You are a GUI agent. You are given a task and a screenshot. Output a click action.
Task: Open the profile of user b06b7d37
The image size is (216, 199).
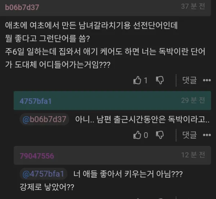pos(22,7)
